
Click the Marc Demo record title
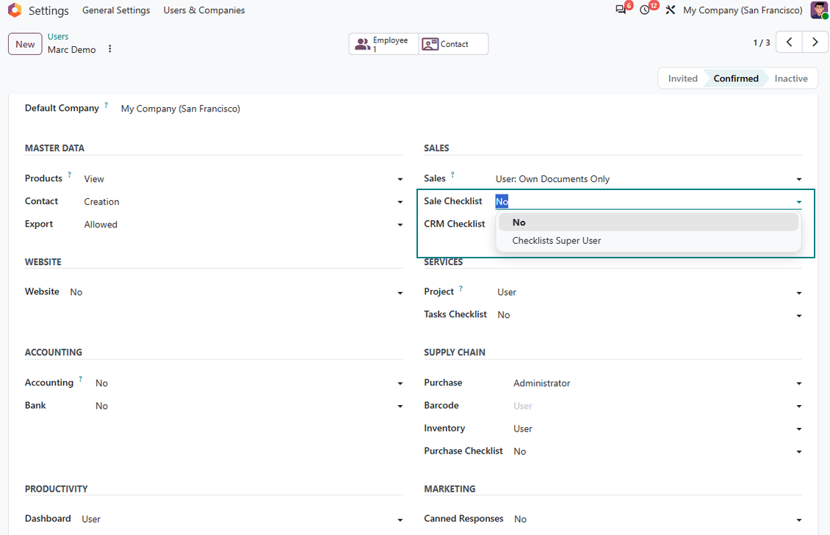(x=71, y=50)
